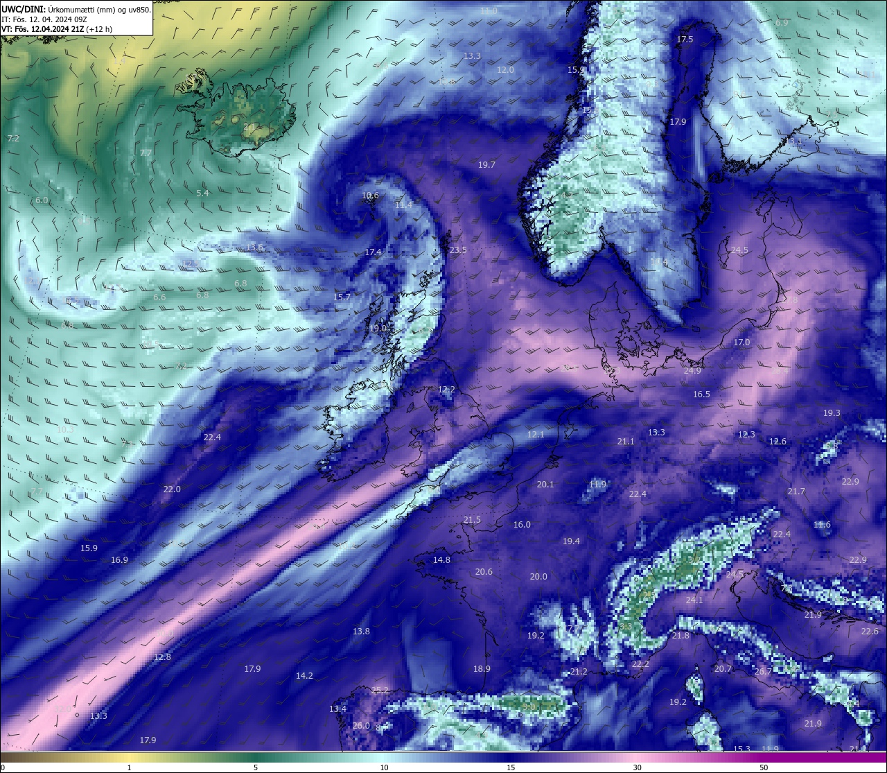
Task: Click the 20.6 value on the map
Action: pyautogui.click(x=484, y=572)
